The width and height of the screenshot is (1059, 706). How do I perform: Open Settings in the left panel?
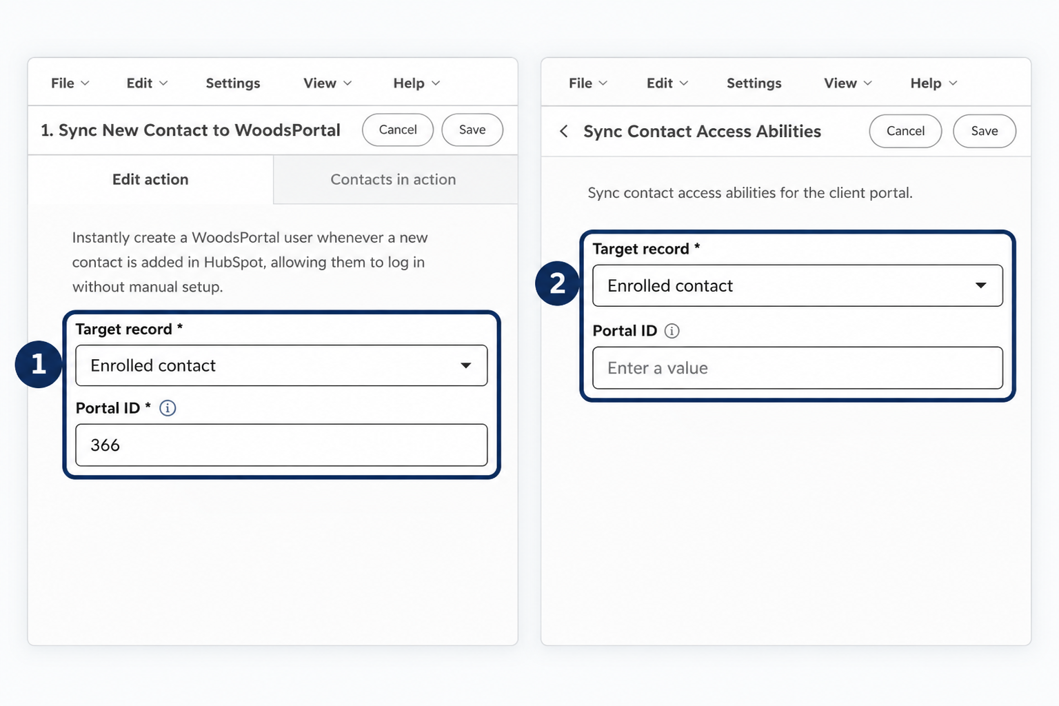[x=233, y=83]
